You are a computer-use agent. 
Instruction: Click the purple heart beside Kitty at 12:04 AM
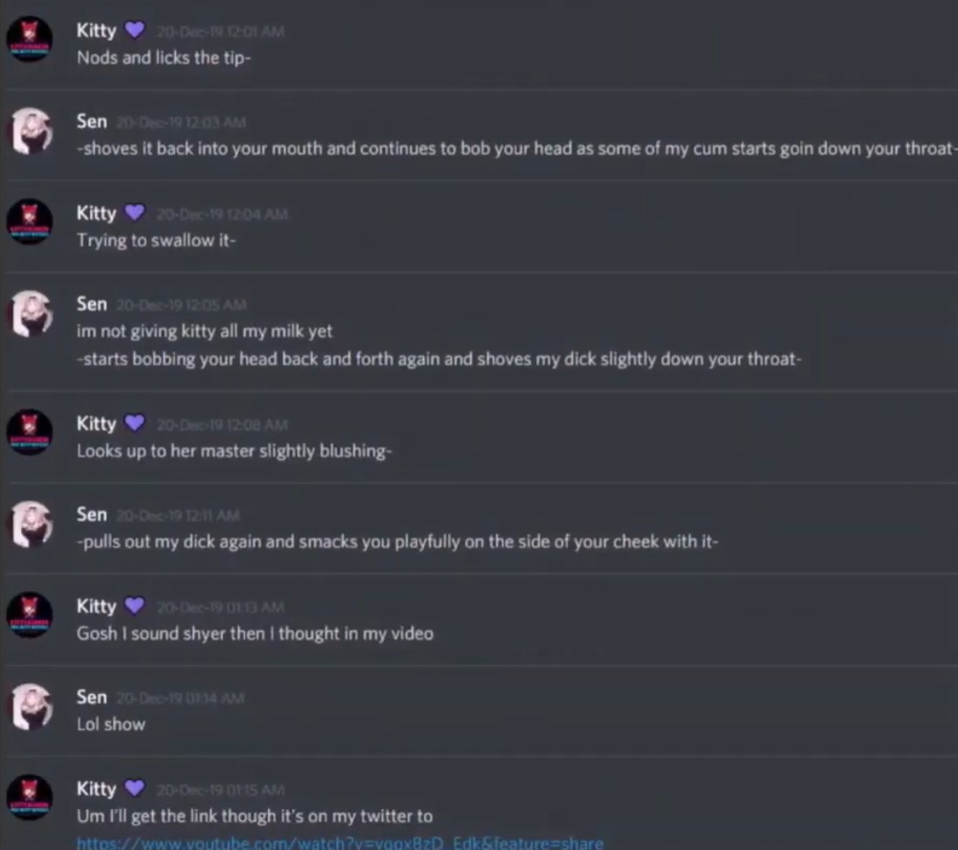(x=134, y=212)
